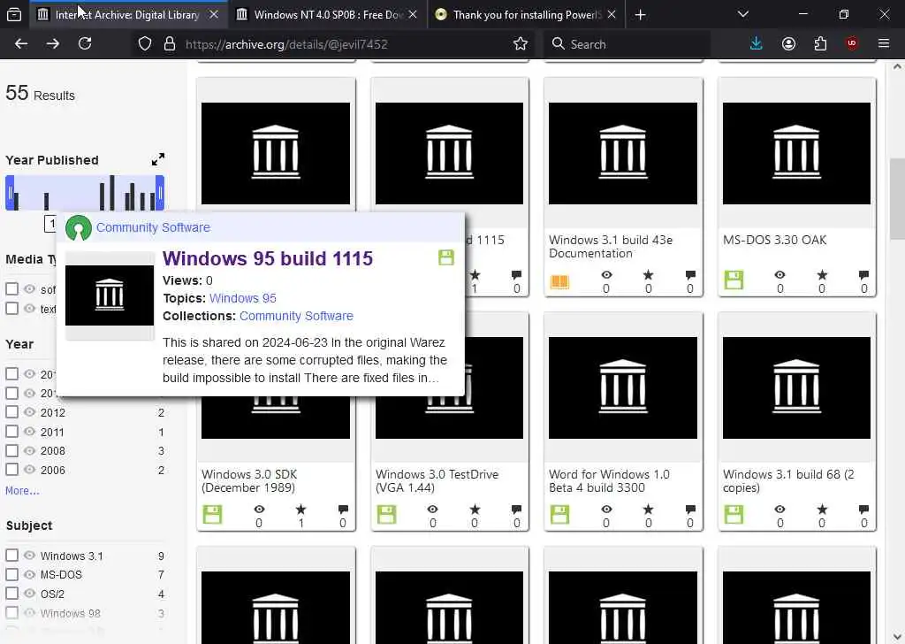Viewport: 905px width, 644px height.
Task: Open Firefox View button in tab bar
Action: (14, 14)
